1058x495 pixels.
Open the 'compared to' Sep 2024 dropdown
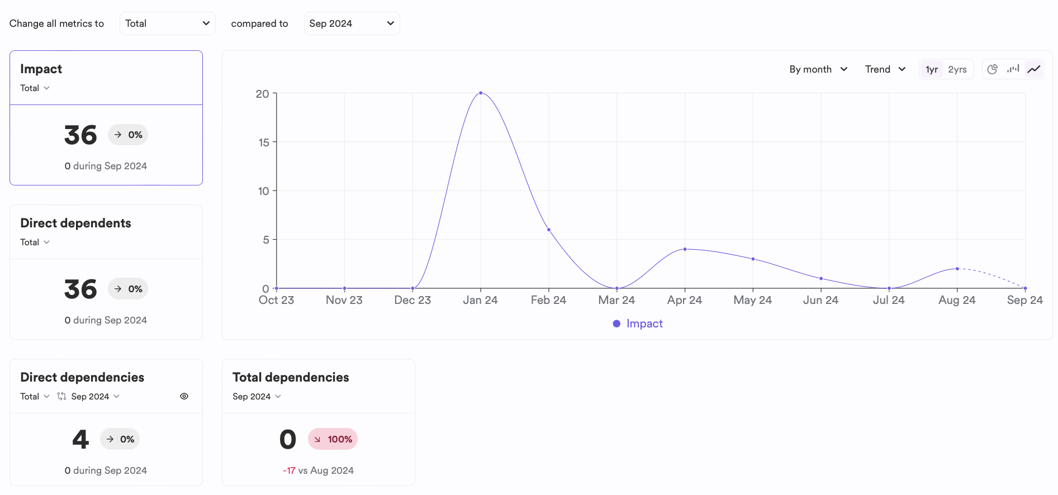[x=352, y=23]
